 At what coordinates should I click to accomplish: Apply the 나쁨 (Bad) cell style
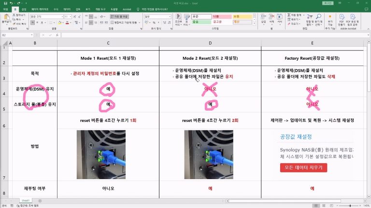[x=222, y=16]
